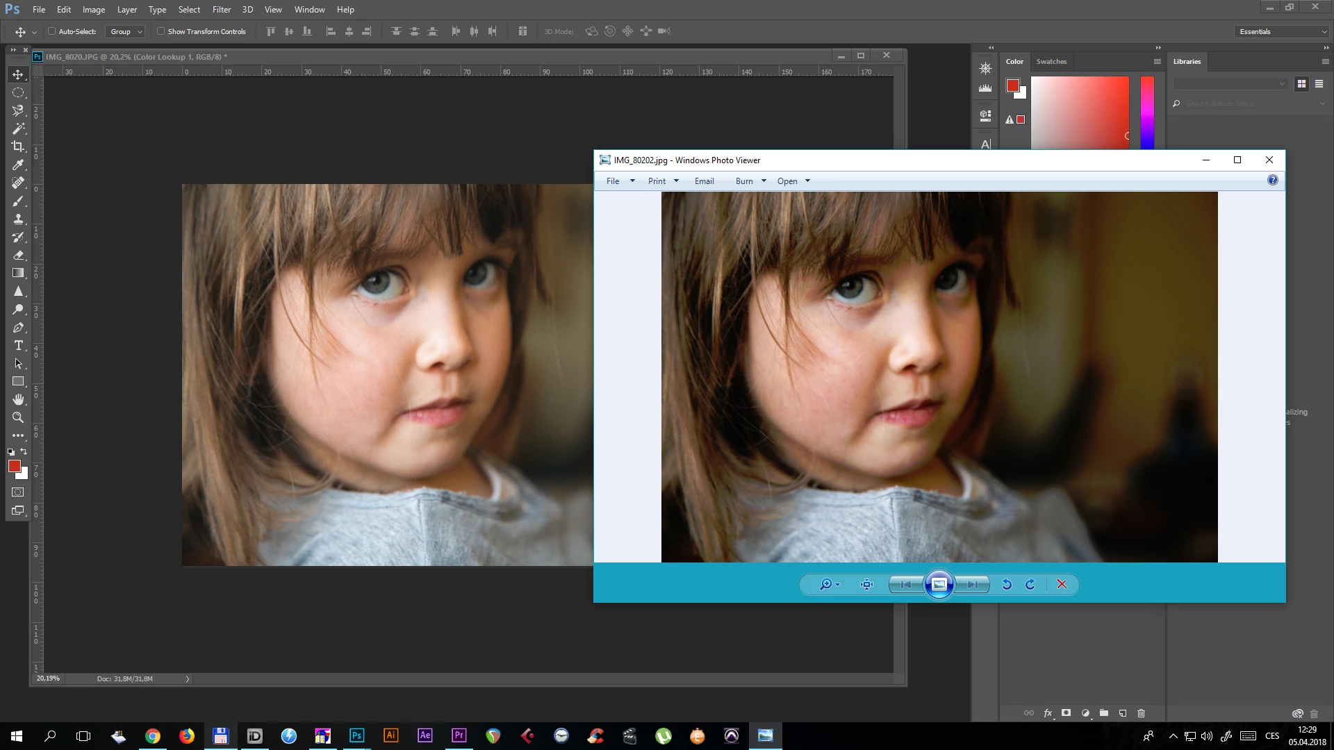The width and height of the screenshot is (1334, 750).
Task: Rotate photo clockwise in Photo Viewer
Action: coord(1030,584)
